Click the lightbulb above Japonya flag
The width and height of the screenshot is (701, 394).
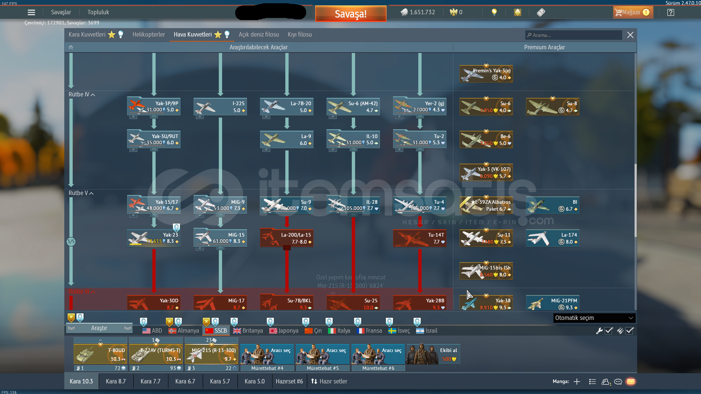click(x=270, y=322)
